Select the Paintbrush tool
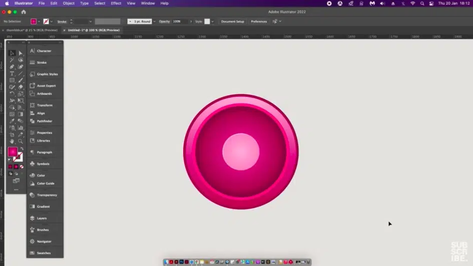473x266 pixels. 21,80
